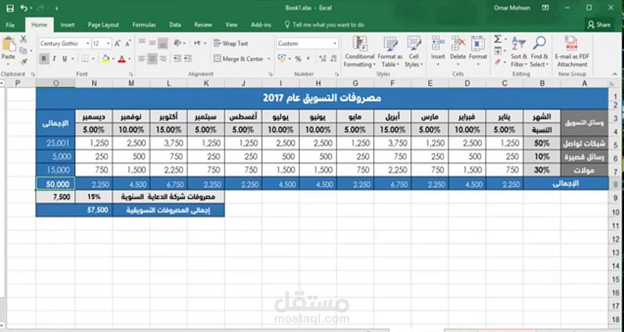This screenshot has height=332, width=624.
Task: Click the font color red A swatch
Action: coord(122,59)
